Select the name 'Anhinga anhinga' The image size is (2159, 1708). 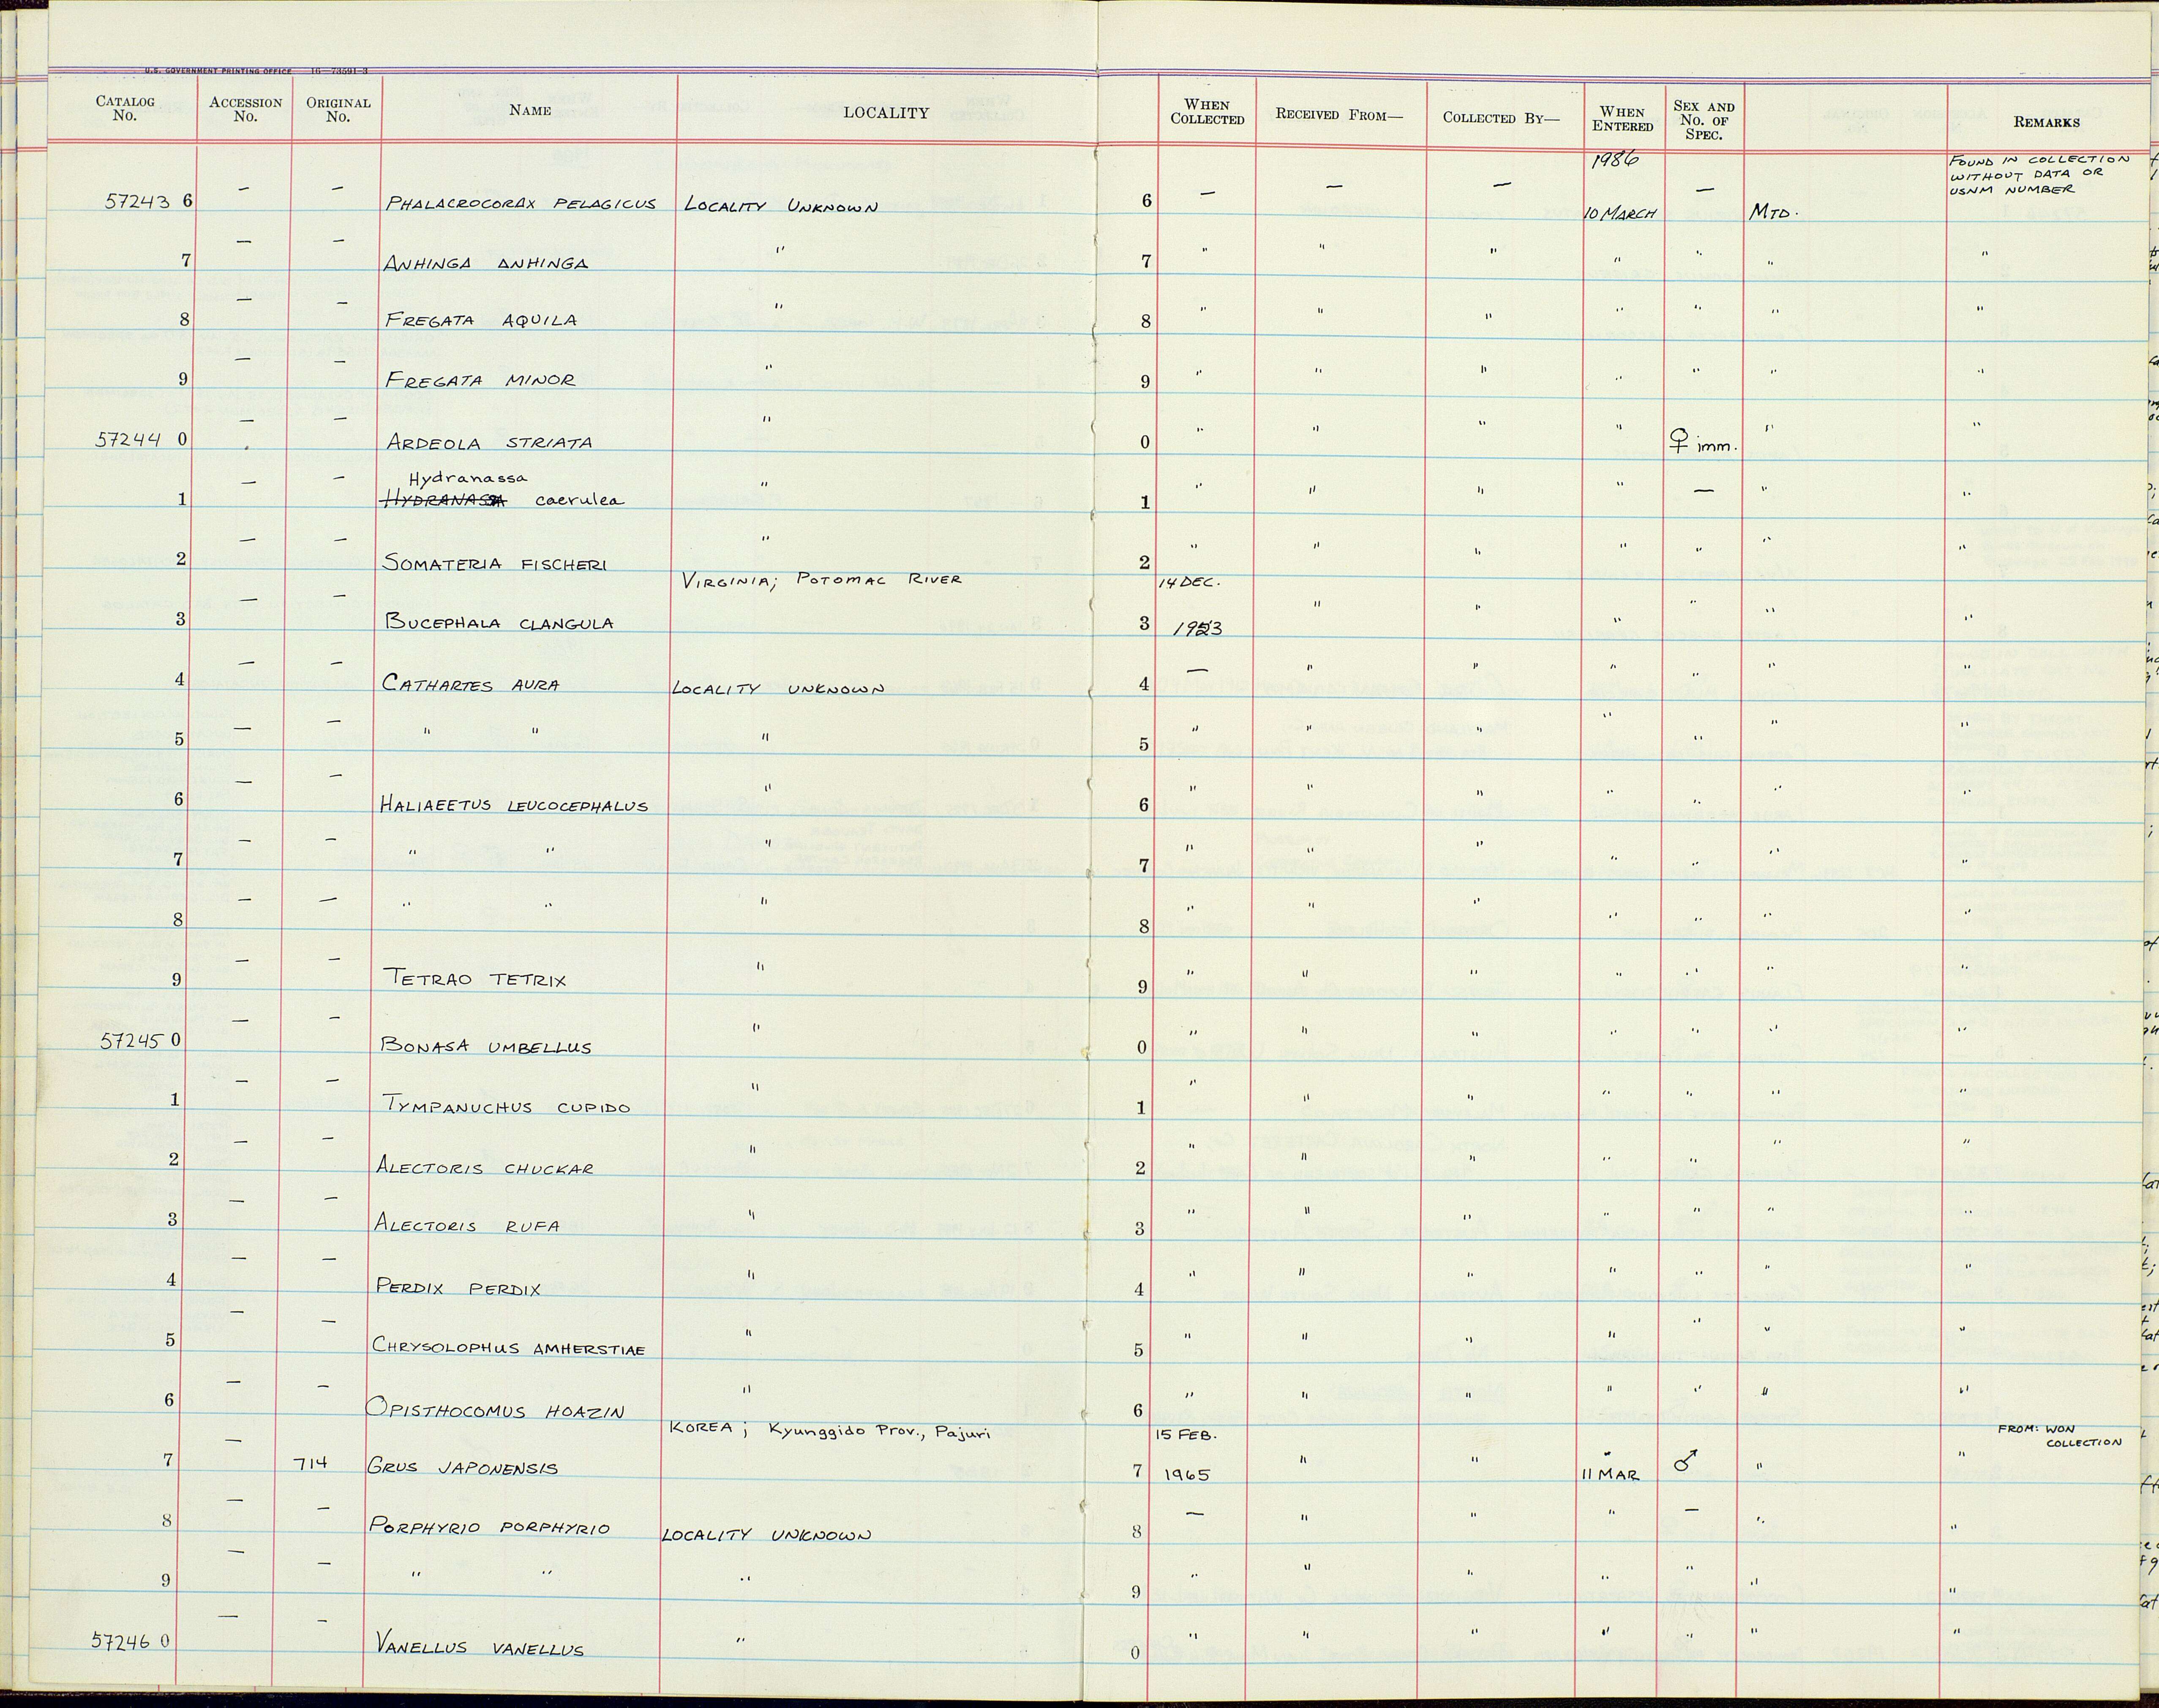(x=486, y=263)
